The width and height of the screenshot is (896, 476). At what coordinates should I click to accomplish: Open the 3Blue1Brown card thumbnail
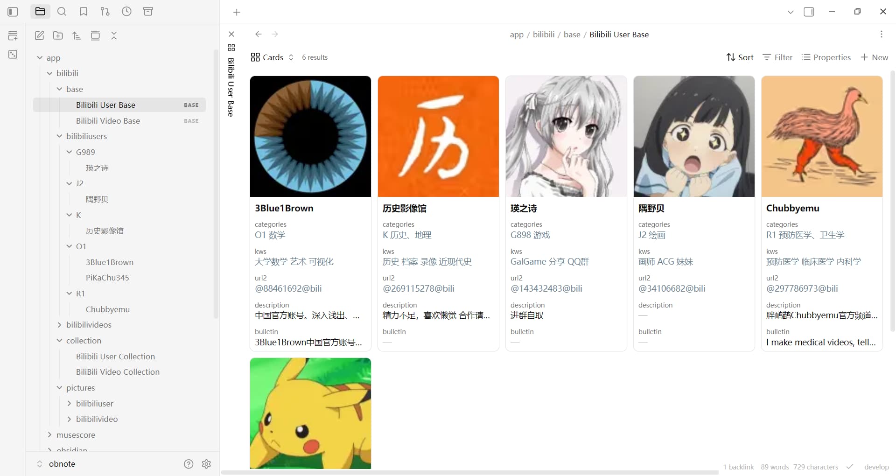click(x=310, y=136)
